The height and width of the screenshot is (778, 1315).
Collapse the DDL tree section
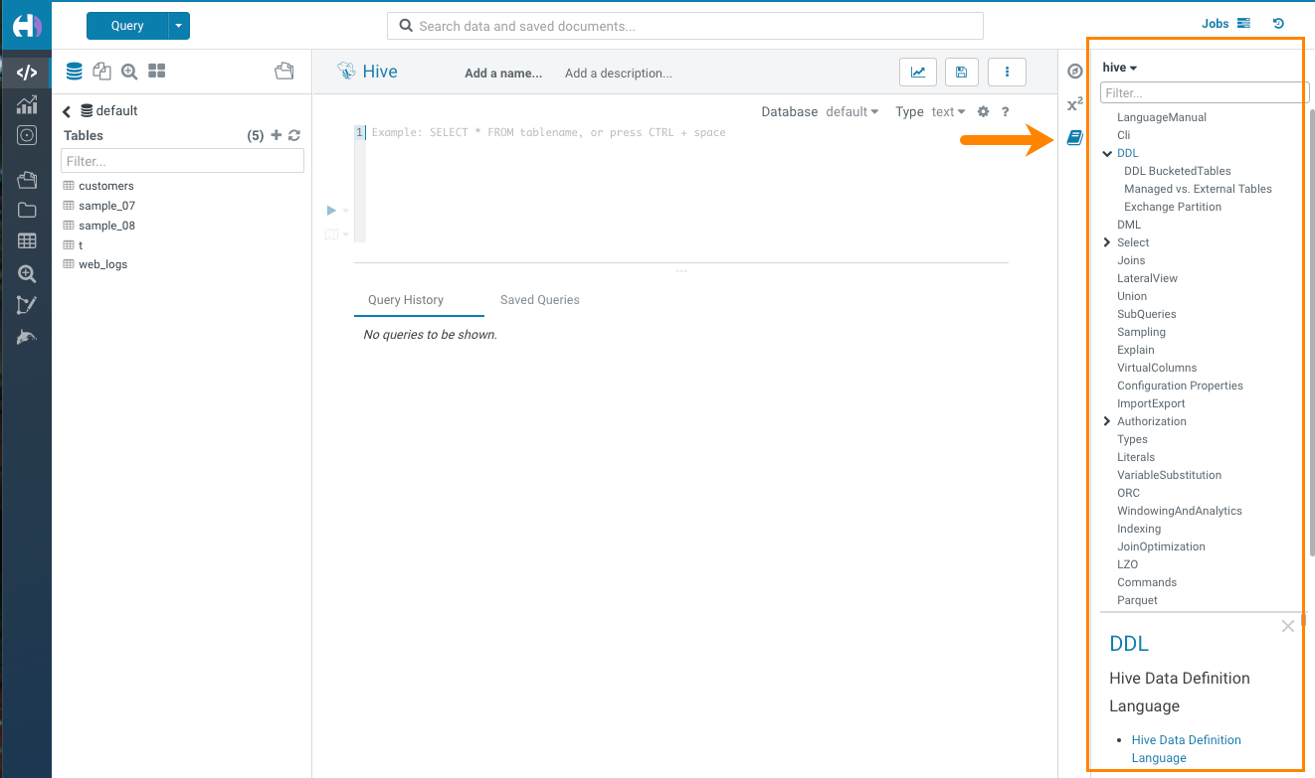coord(1107,154)
